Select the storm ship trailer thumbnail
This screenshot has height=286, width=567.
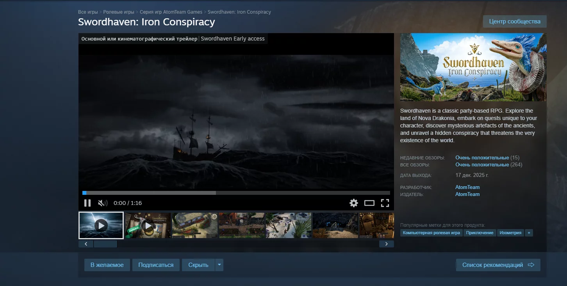tap(101, 225)
